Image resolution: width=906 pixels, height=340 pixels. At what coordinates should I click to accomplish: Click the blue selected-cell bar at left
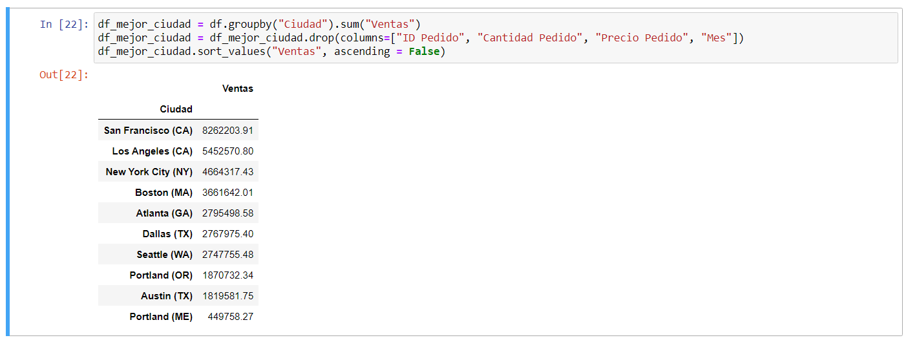(x=8, y=172)
